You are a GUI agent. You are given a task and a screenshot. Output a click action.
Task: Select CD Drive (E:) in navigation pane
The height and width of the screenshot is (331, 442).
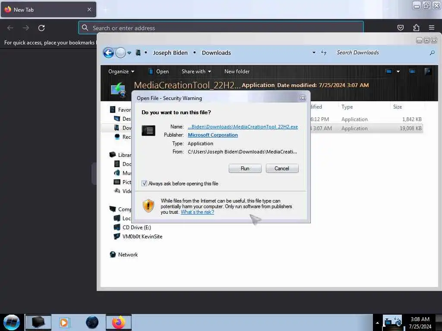click(132, 228)
